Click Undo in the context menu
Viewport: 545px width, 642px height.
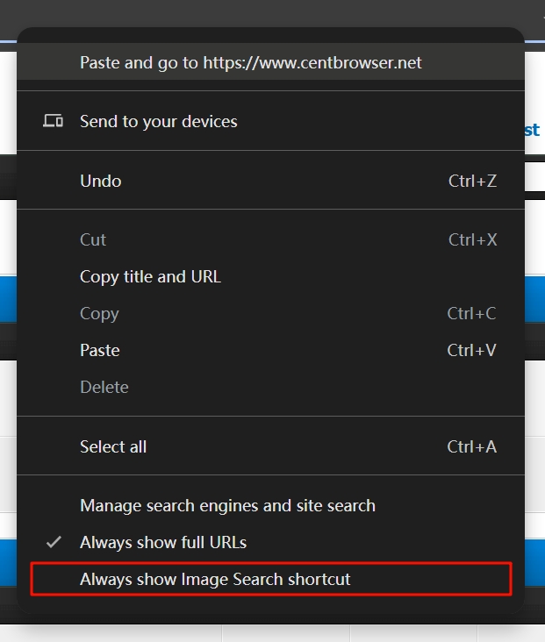pos(100,181)
